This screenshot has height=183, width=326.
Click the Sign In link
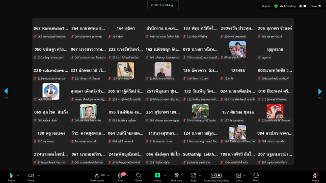point(266,6)
